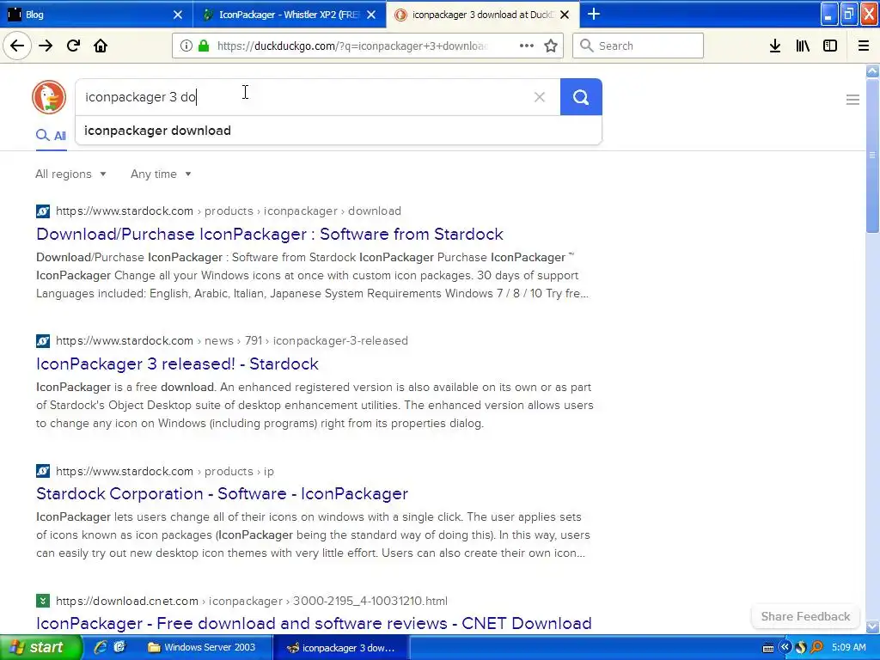Click Stardock favicon beside products download result
Viewport: 880px width, 660px height.
(43, 211)
